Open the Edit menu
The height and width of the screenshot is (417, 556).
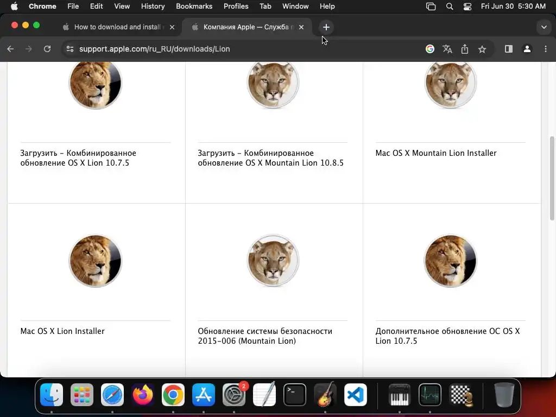pyautogui.click(x=96, y=7)
